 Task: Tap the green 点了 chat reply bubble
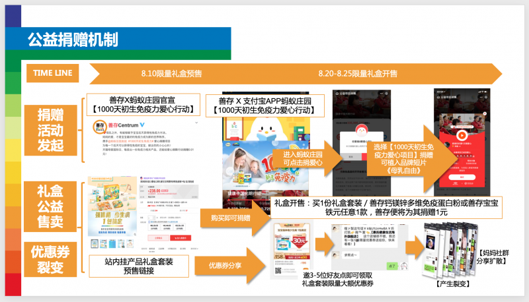coord(391,266)
